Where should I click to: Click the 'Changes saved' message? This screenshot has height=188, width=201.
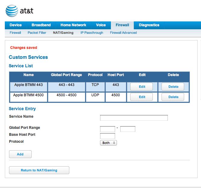coord(24,48)
